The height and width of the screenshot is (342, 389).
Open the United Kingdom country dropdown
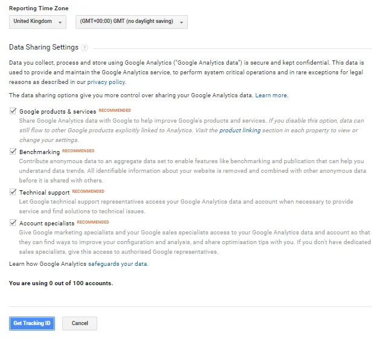pyautogui.click(x=38, y=22)
